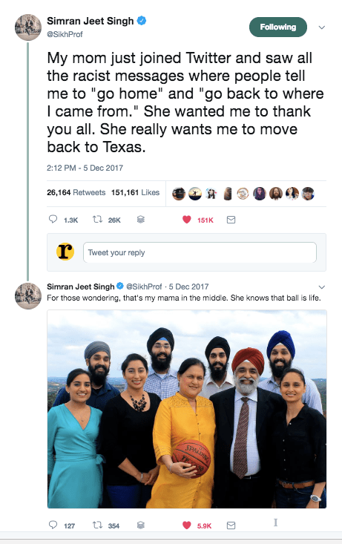
Task: Click envelope icon under the family photo tweet
Action: (x=231, y=525)
